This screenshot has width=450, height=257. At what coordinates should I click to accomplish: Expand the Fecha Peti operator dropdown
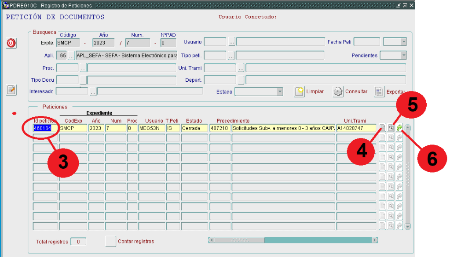pyautogui.click(x=403, y=42)
